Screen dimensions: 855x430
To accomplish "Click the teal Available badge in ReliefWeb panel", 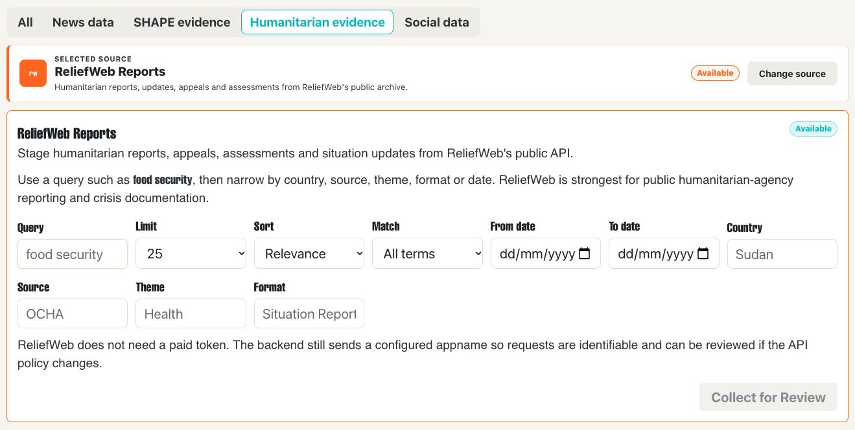I will [813, 129].
